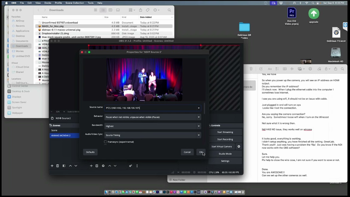Image resolution: width=350 pixels, height=197 pixels.
Task: Remove the selected source with the trash icon
Action: click(97, 166)
